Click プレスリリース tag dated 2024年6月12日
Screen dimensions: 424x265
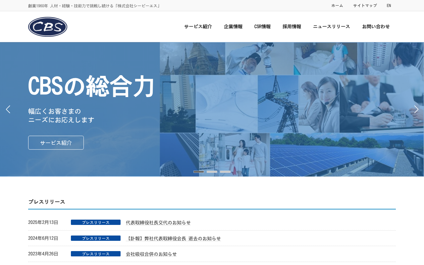[x=96, y=238]
